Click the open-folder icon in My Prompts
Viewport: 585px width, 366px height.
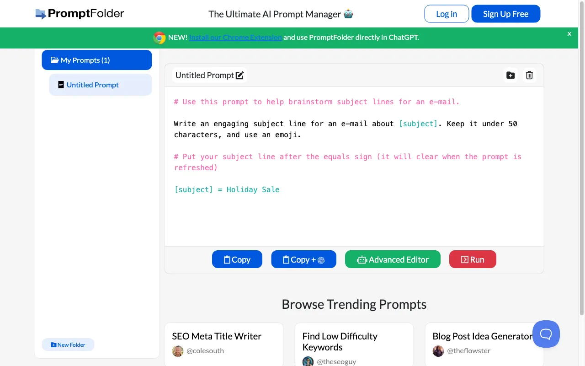(55, 60)
